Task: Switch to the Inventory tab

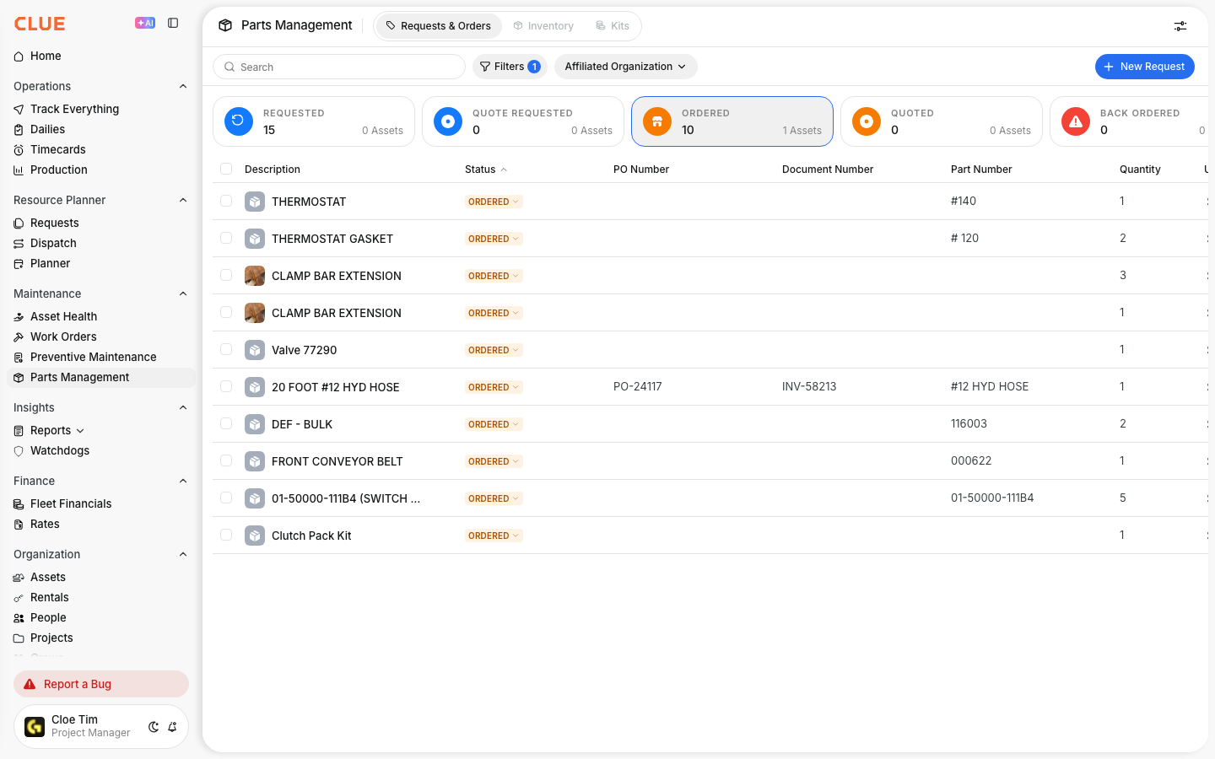Action: click(543, 26)
